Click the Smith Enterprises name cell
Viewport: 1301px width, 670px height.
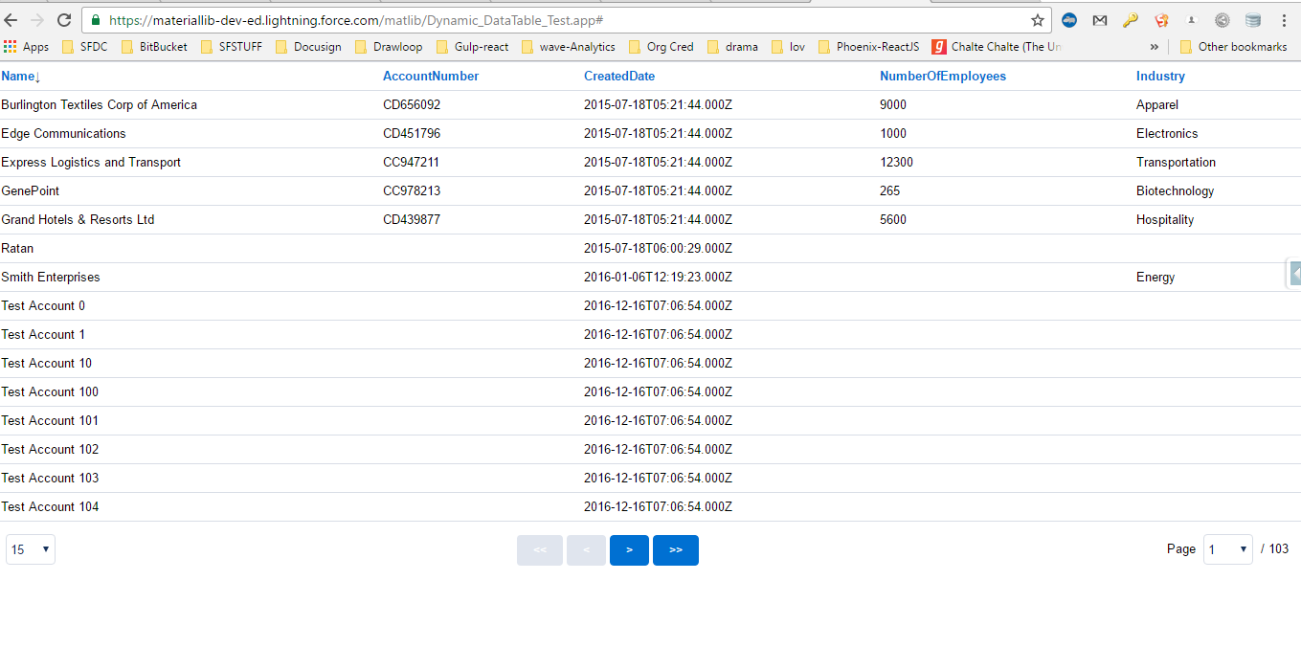pyautogui.click(x=51, y=278)
